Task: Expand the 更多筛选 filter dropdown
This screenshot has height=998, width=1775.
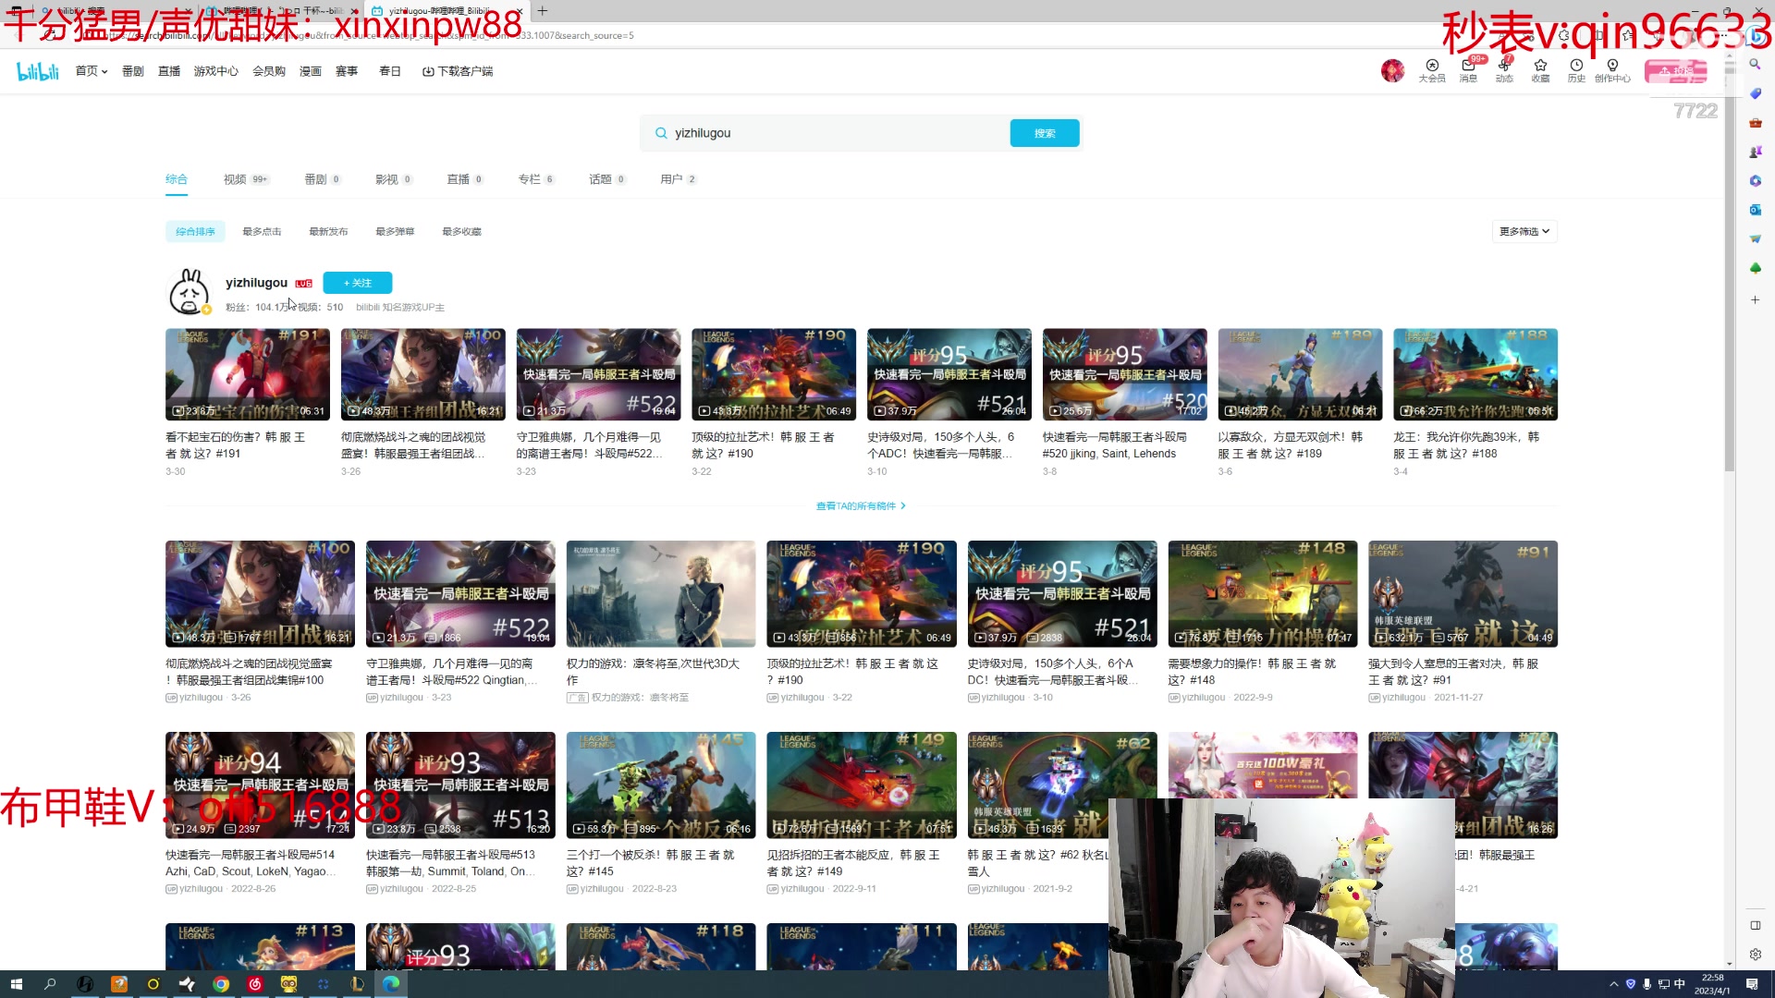Action: pos(1524,232)
